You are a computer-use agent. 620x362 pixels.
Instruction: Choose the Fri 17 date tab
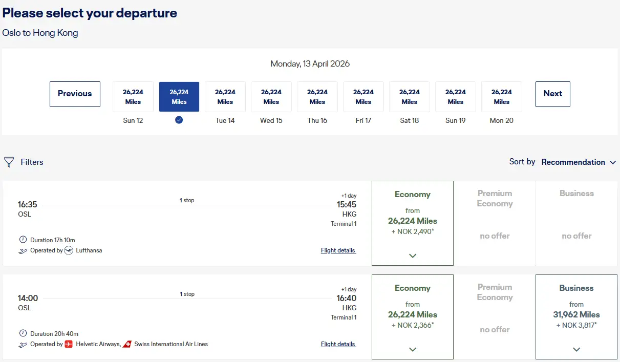(x=364, y=97)
